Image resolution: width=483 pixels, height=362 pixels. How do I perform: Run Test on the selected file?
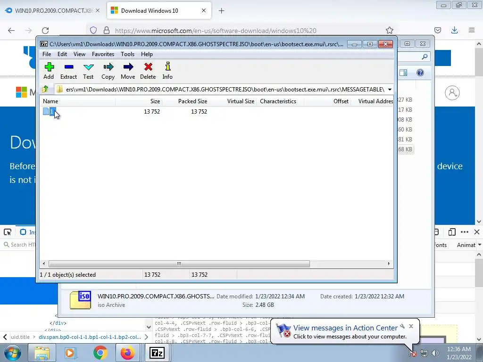pos(88,71)
